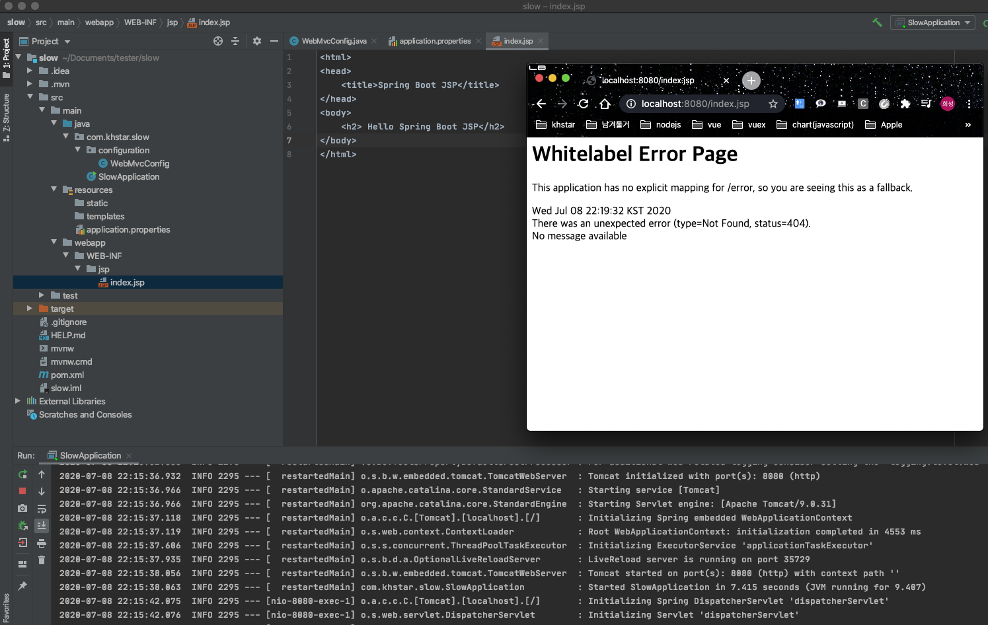Image resolution: width=988 pixels, height=625 pixels.
Task: Open the browser media control icon
Action: pyautogui.click(x=927, y=104)
